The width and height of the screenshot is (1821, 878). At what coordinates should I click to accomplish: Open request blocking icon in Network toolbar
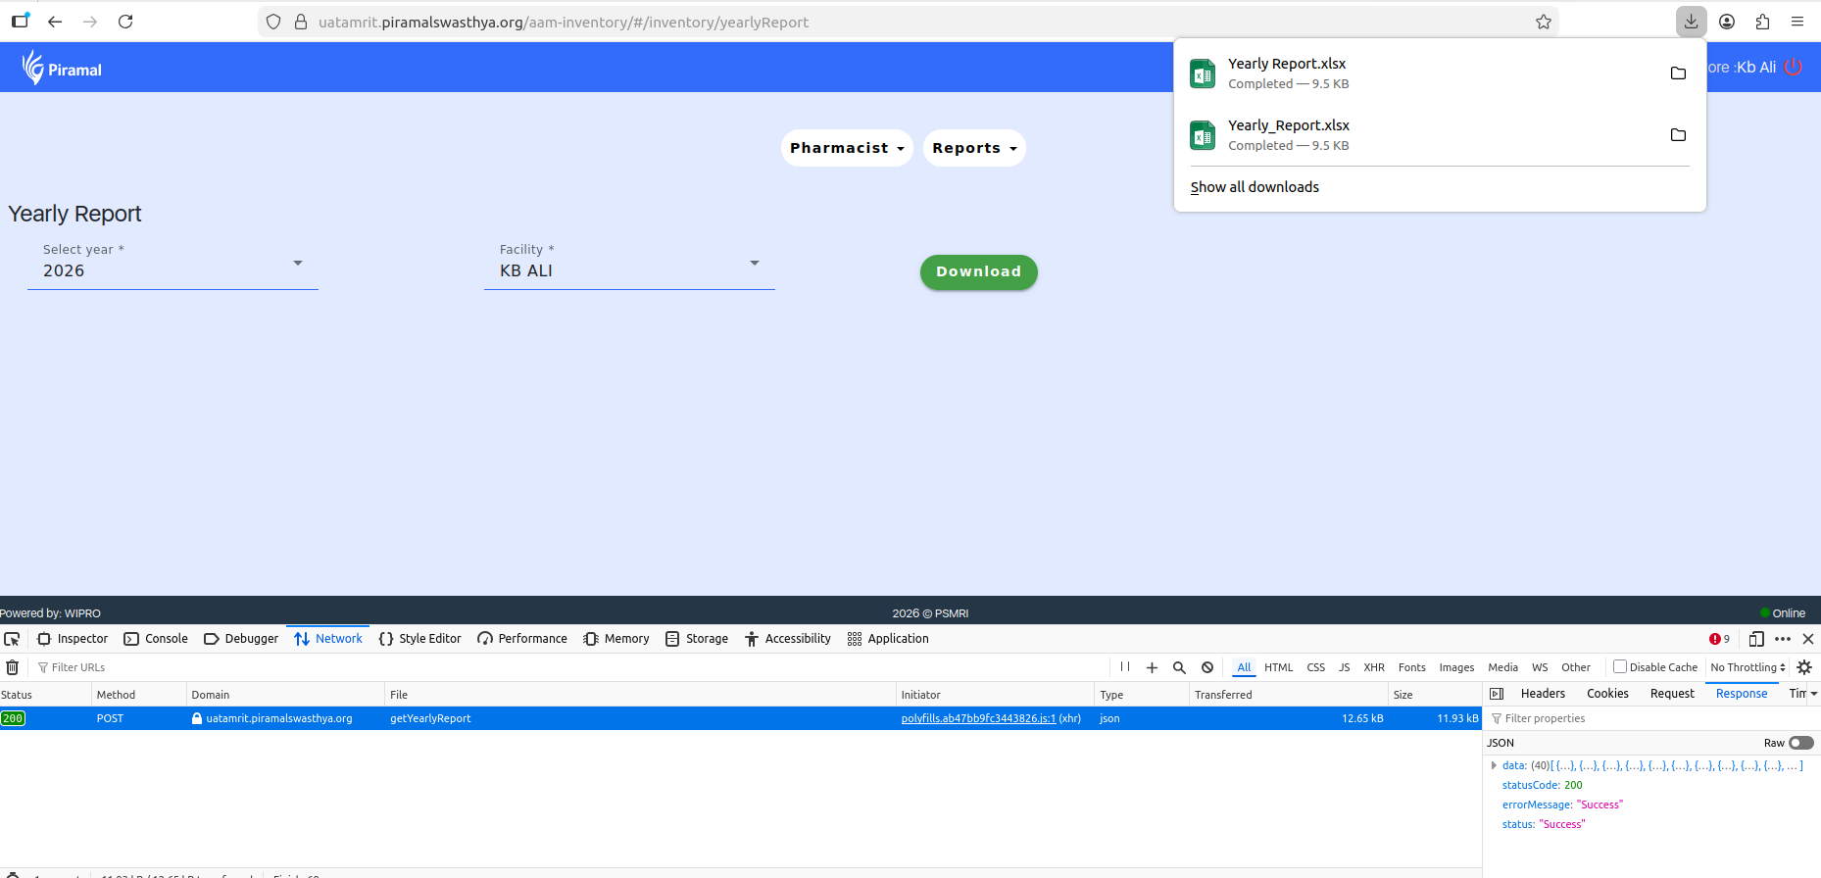1207,667
